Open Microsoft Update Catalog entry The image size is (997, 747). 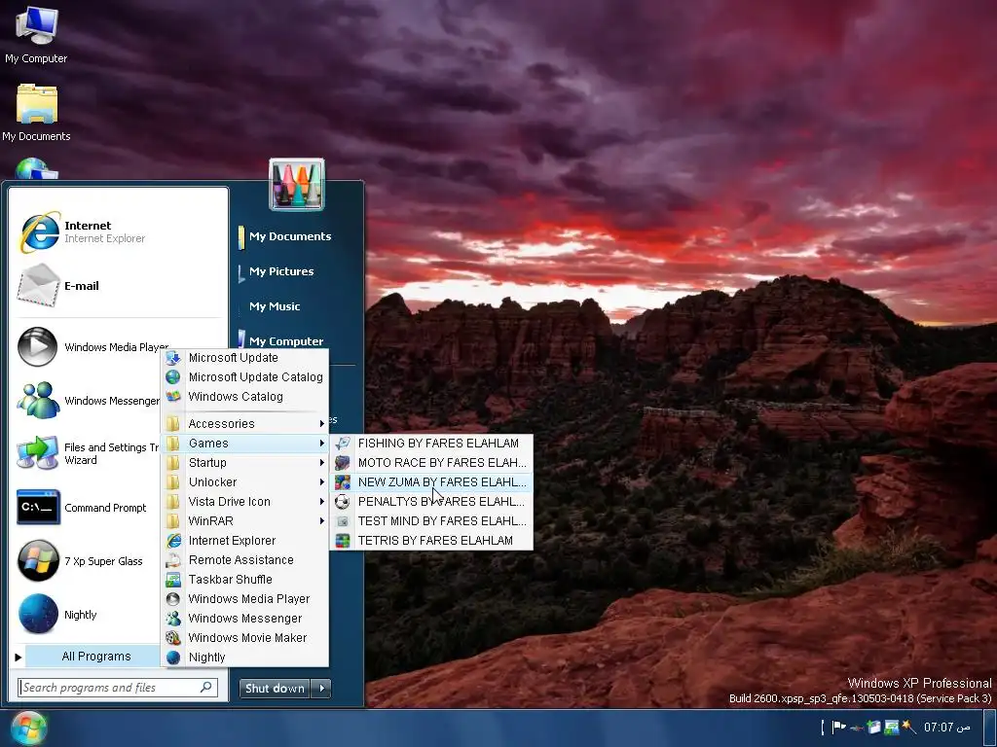pos(245,377)
